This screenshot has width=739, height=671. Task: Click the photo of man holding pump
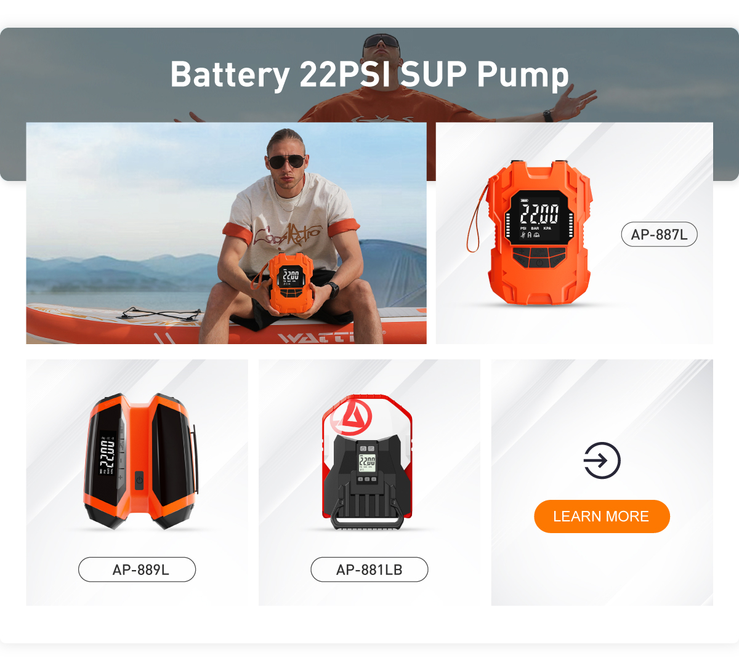tap(226, 233)
